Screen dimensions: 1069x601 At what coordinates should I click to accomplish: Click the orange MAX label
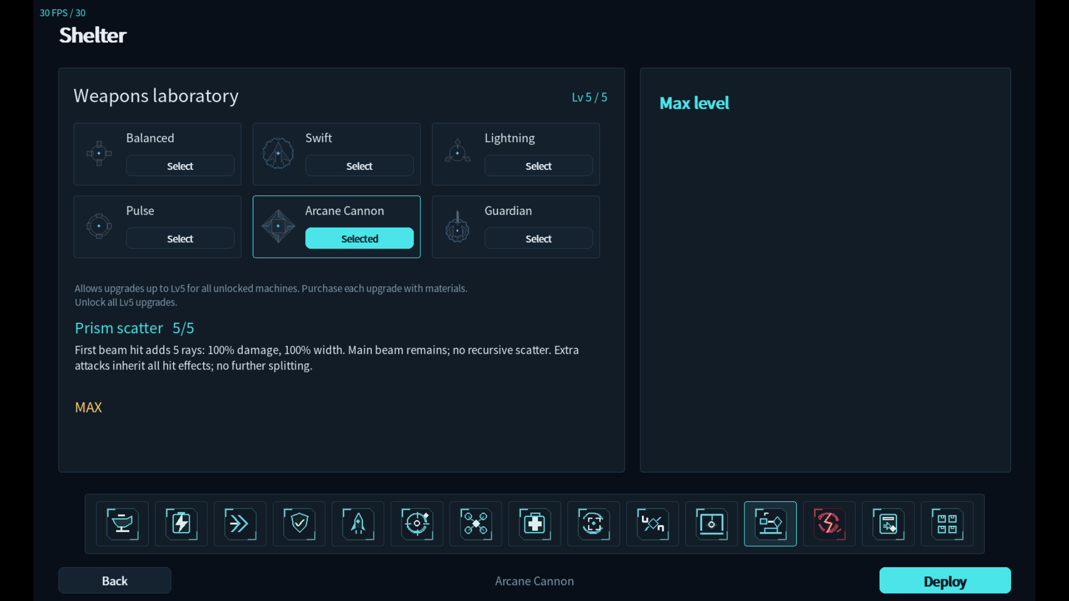(x=89, y=407)
